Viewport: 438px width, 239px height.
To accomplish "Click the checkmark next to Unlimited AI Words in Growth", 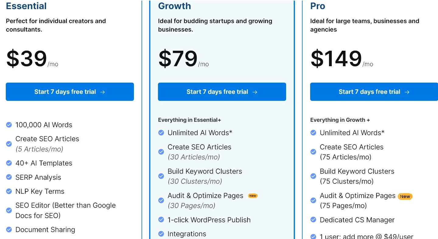I will click(x=161, y=133).
